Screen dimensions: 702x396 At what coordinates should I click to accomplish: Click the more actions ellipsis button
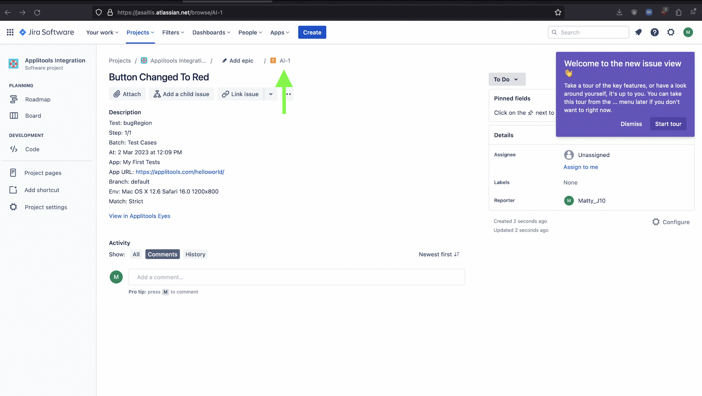pyautogui.click(x=289, y=94)
